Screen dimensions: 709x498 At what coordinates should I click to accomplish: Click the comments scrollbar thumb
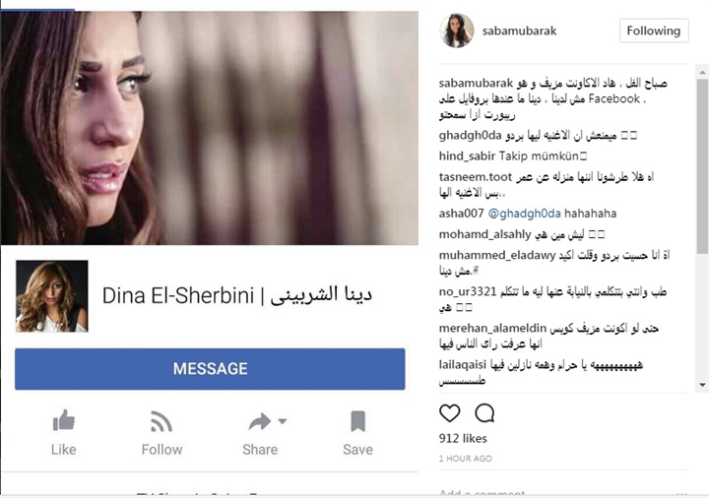(702, 166)
